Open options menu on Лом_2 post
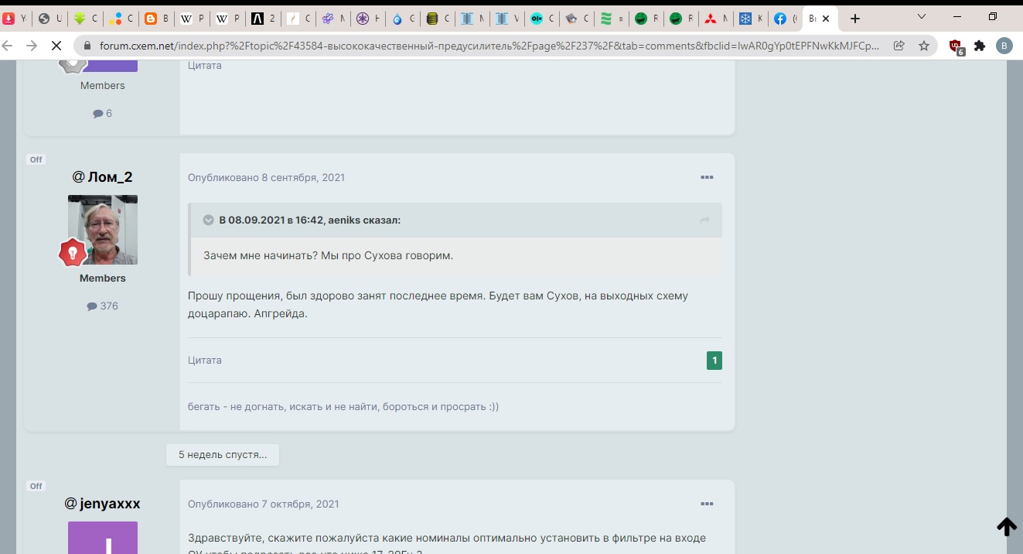The height and width of the screenshot is (554, 1023). pyautogui.click(x=707, y=177)
